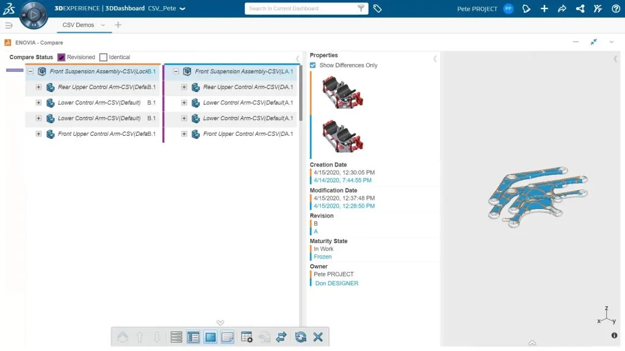The width and height of the screenshot is (625, 351).
Task: Click the Help question mark icon
Action: point(615,9)
